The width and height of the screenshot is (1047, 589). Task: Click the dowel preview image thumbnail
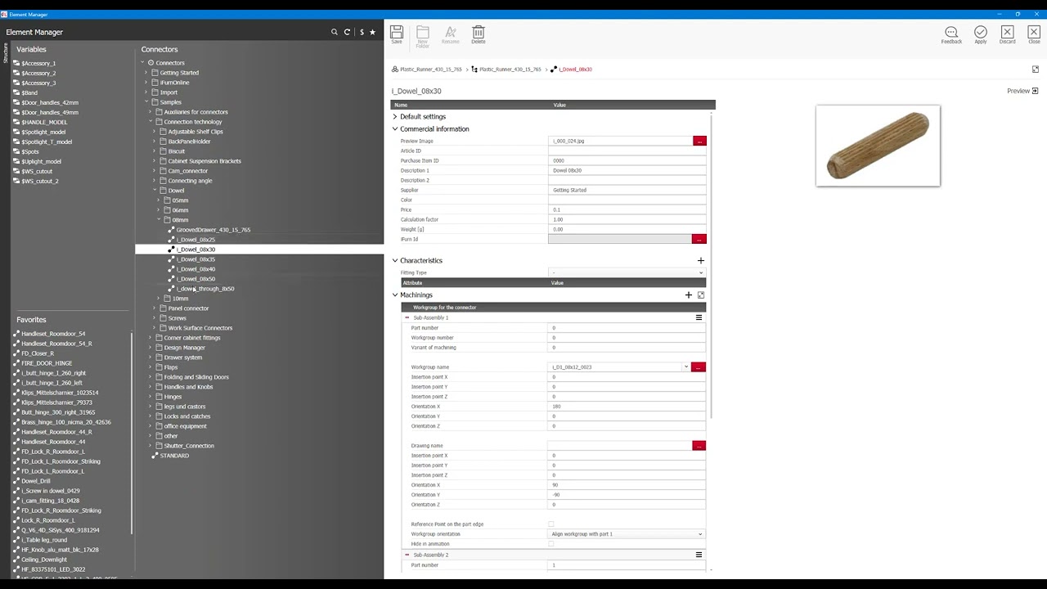(x=878, y=146)
